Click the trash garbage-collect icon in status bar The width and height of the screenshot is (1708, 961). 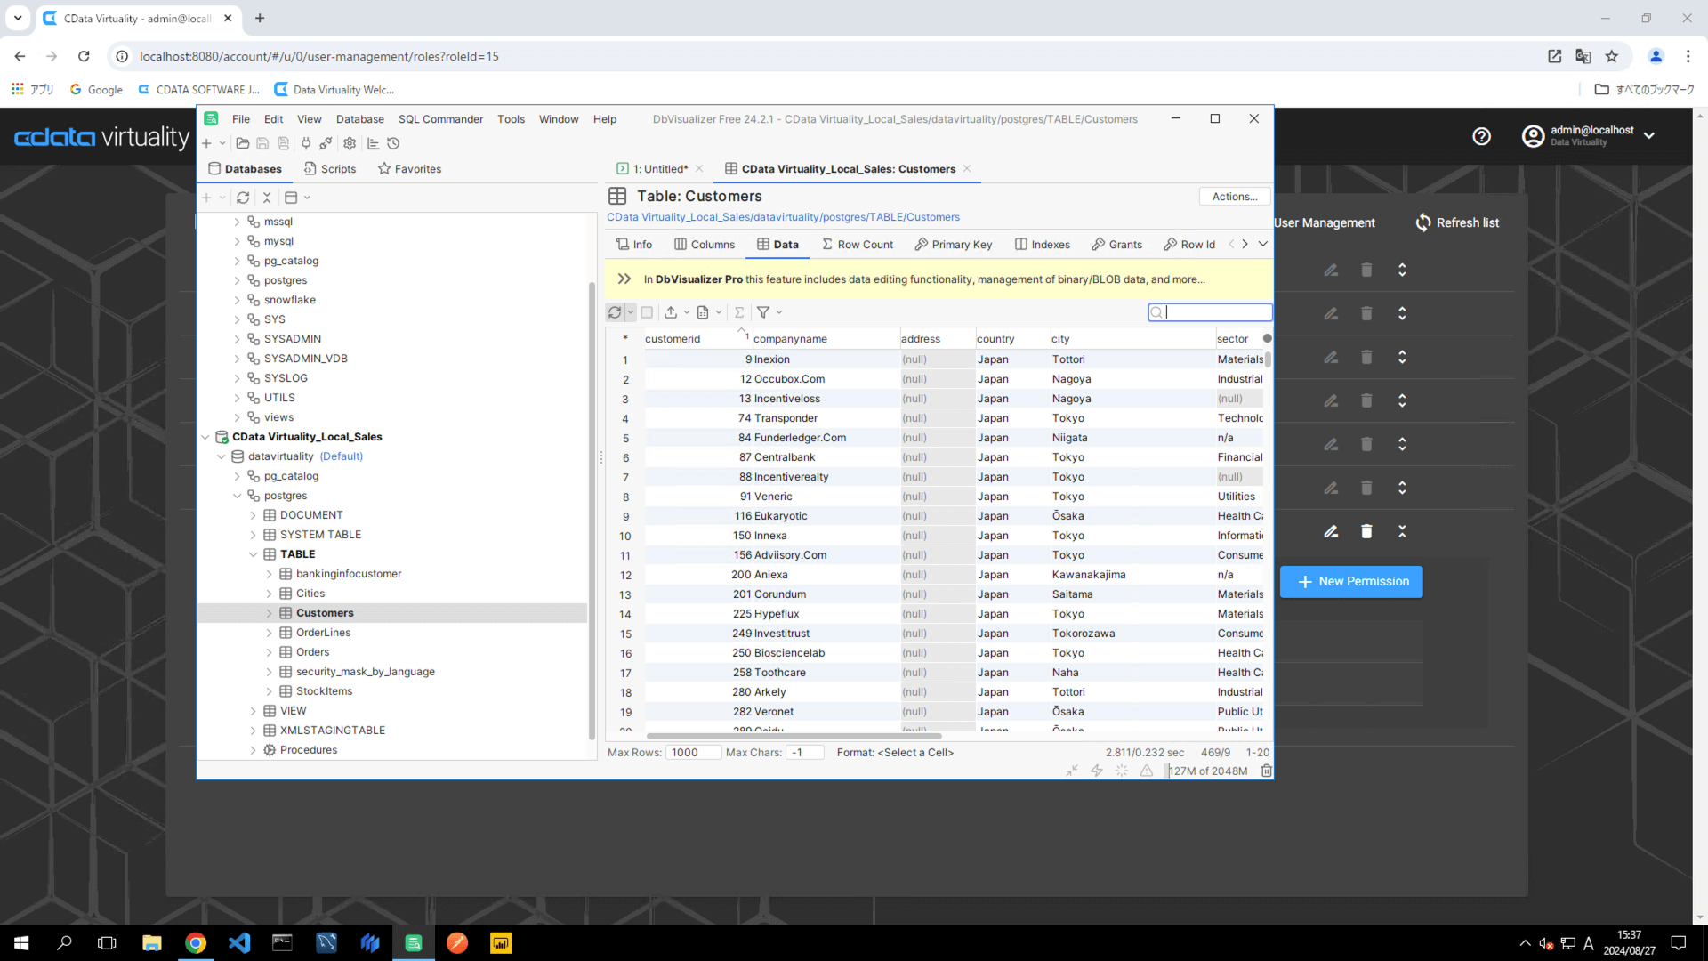coord(1266,771)
